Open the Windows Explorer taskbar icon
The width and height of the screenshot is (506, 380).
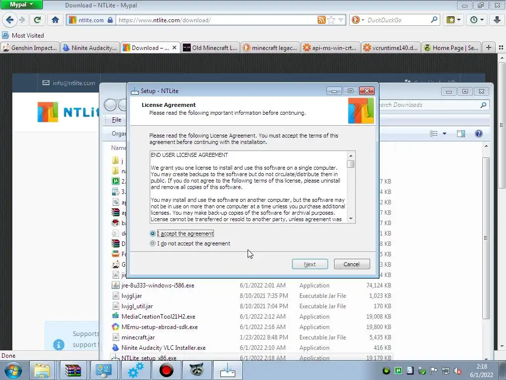(x=42, y=370)
